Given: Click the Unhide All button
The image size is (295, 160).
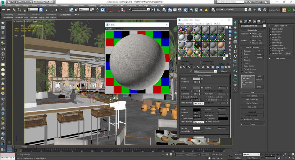Looking at the screenshot, I should [251, 112].
